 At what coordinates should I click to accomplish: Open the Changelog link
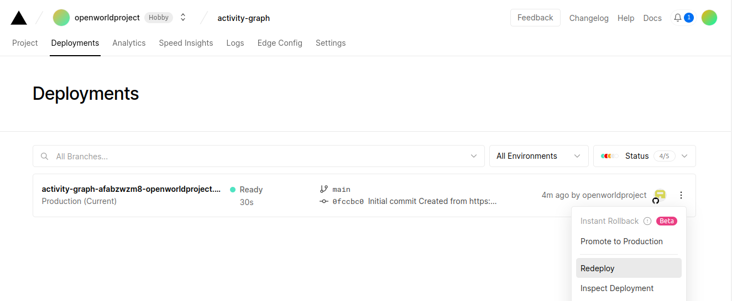589,18
